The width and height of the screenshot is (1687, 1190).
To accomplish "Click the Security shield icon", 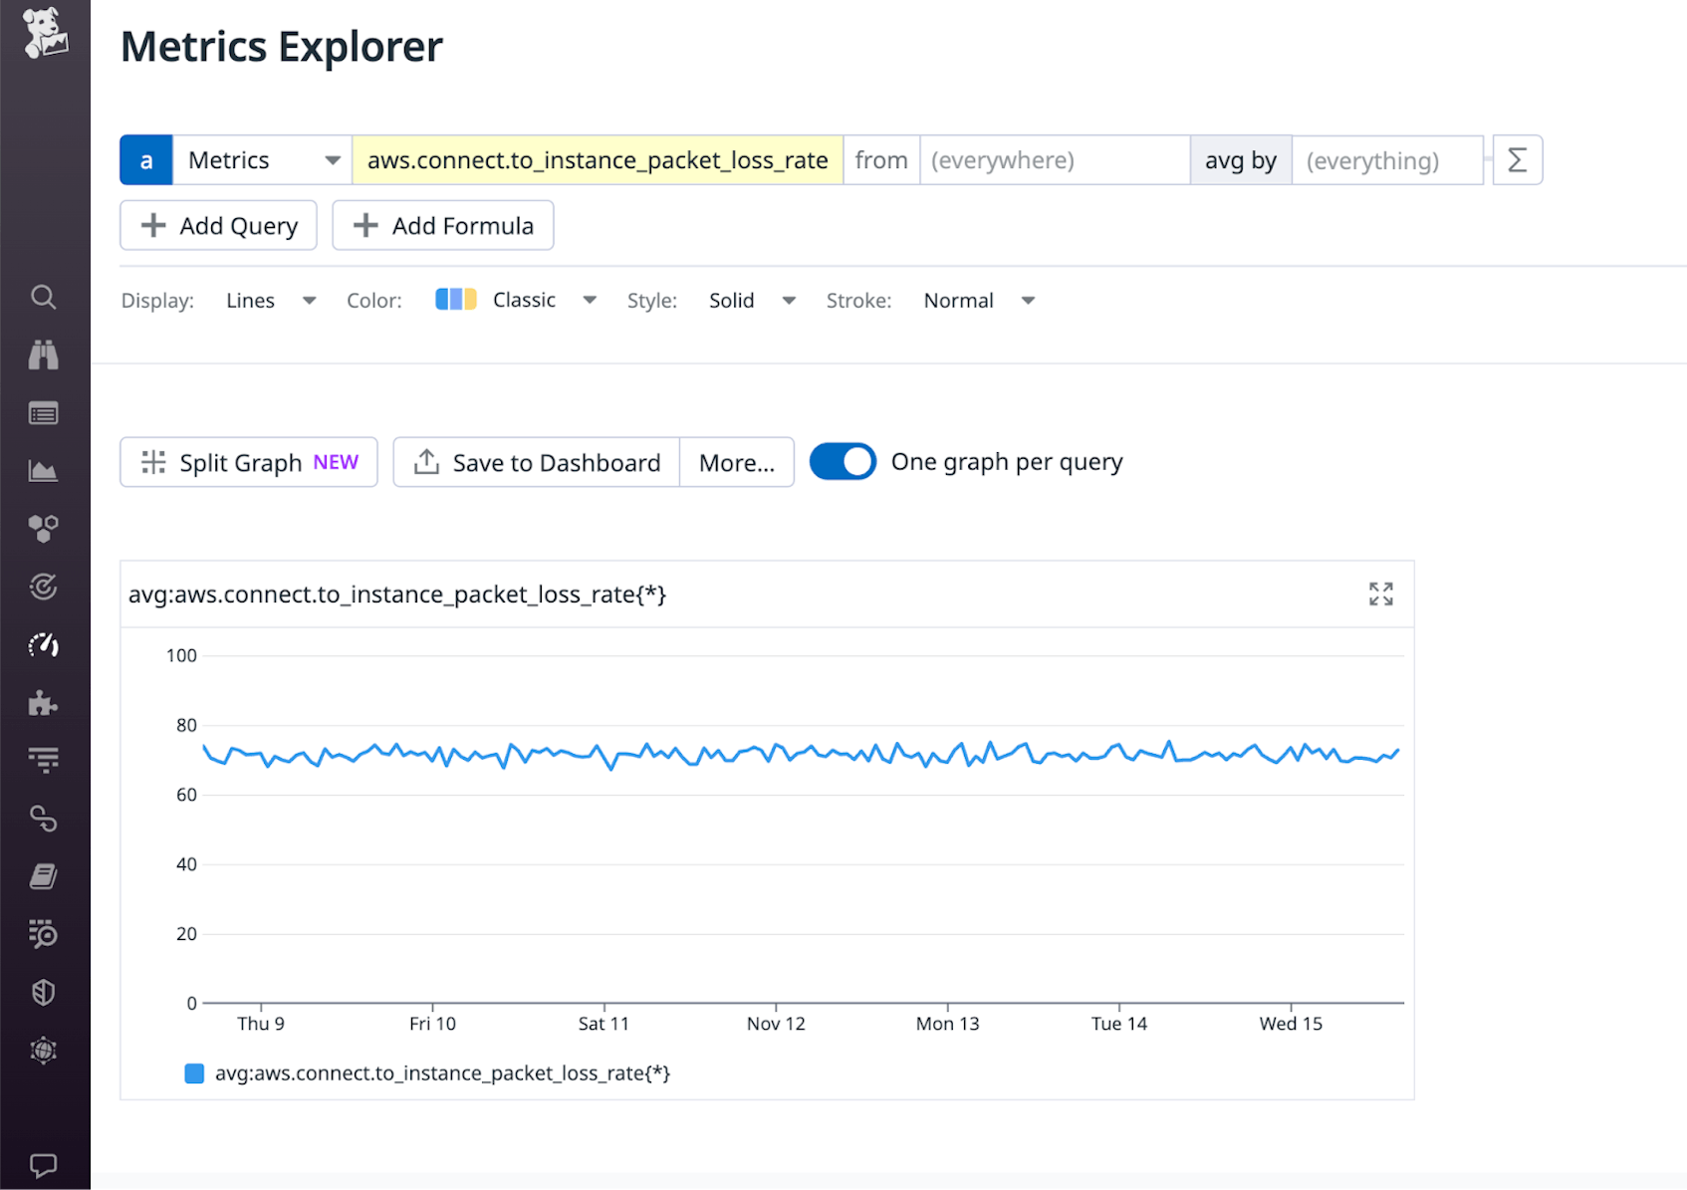I will (x=44, y=991).
